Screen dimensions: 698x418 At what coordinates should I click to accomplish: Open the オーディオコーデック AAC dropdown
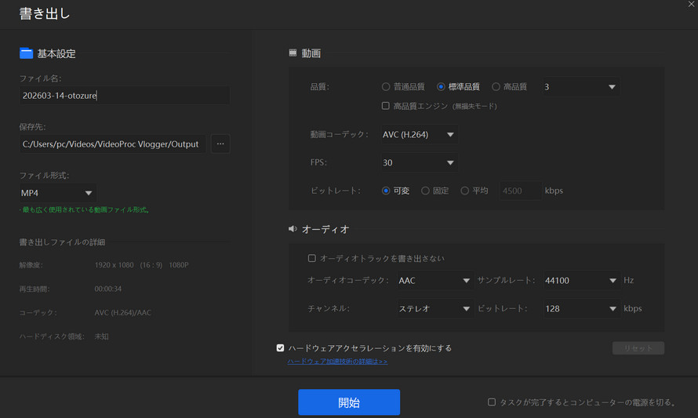click(434, 281)
